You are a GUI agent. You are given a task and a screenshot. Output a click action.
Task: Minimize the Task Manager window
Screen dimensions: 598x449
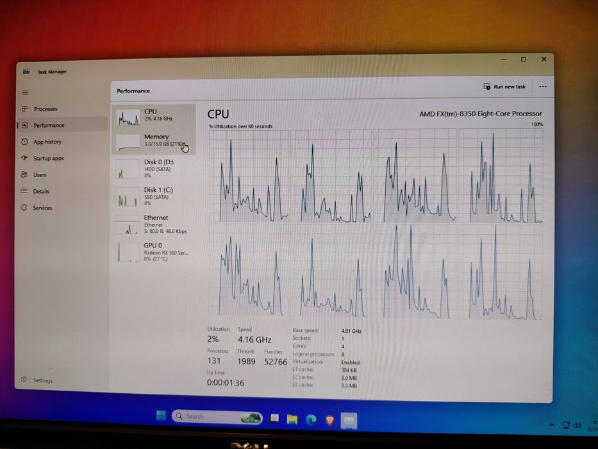(x=503, y=60)
